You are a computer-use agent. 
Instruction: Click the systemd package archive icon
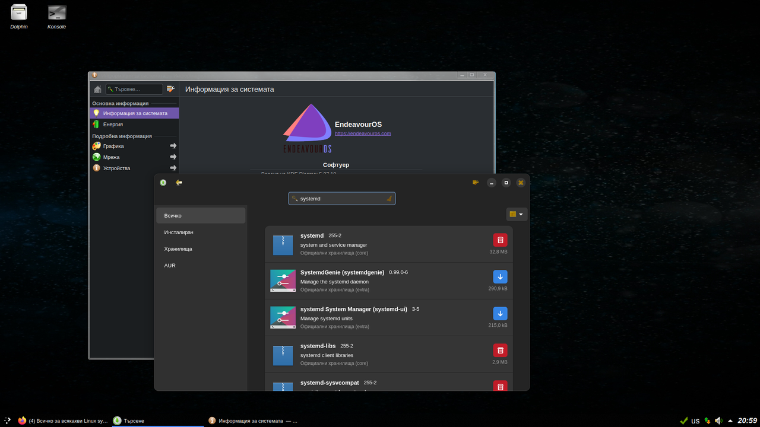tap(283, 245)
